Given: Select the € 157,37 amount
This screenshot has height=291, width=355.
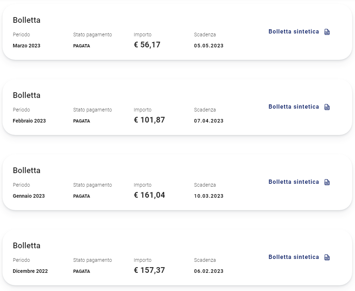Looking at the screenshot, I should point(149,270).
